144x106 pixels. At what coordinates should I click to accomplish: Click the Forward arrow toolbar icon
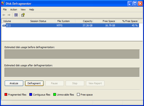pyautogui.click(x=9, y=15)
